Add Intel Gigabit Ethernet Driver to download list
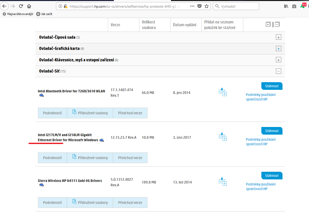This screenshot has width=309, height=214. click(x=222, y=137)
